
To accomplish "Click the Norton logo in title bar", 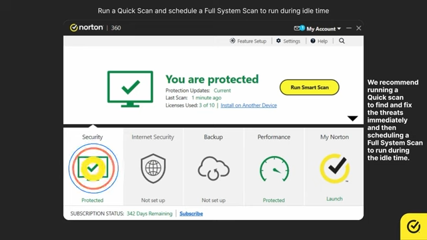I will point(87,27).
